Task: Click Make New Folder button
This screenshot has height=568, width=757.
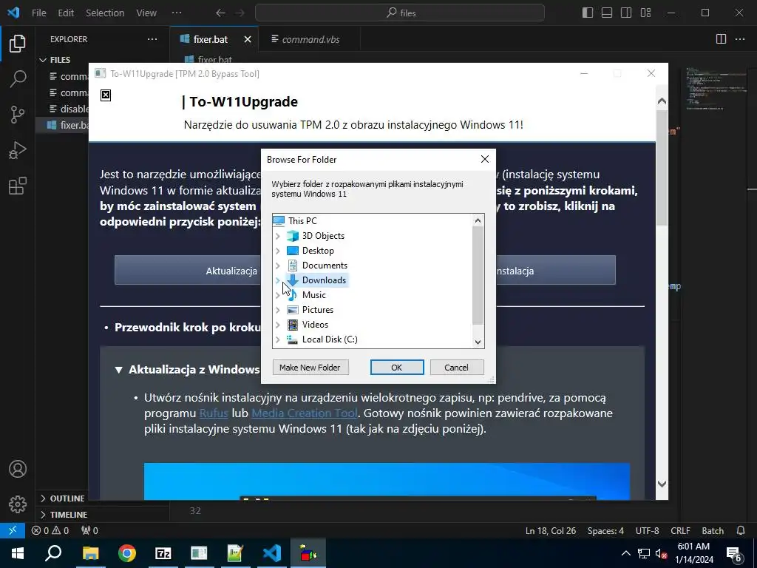Action: pos(310,368)
